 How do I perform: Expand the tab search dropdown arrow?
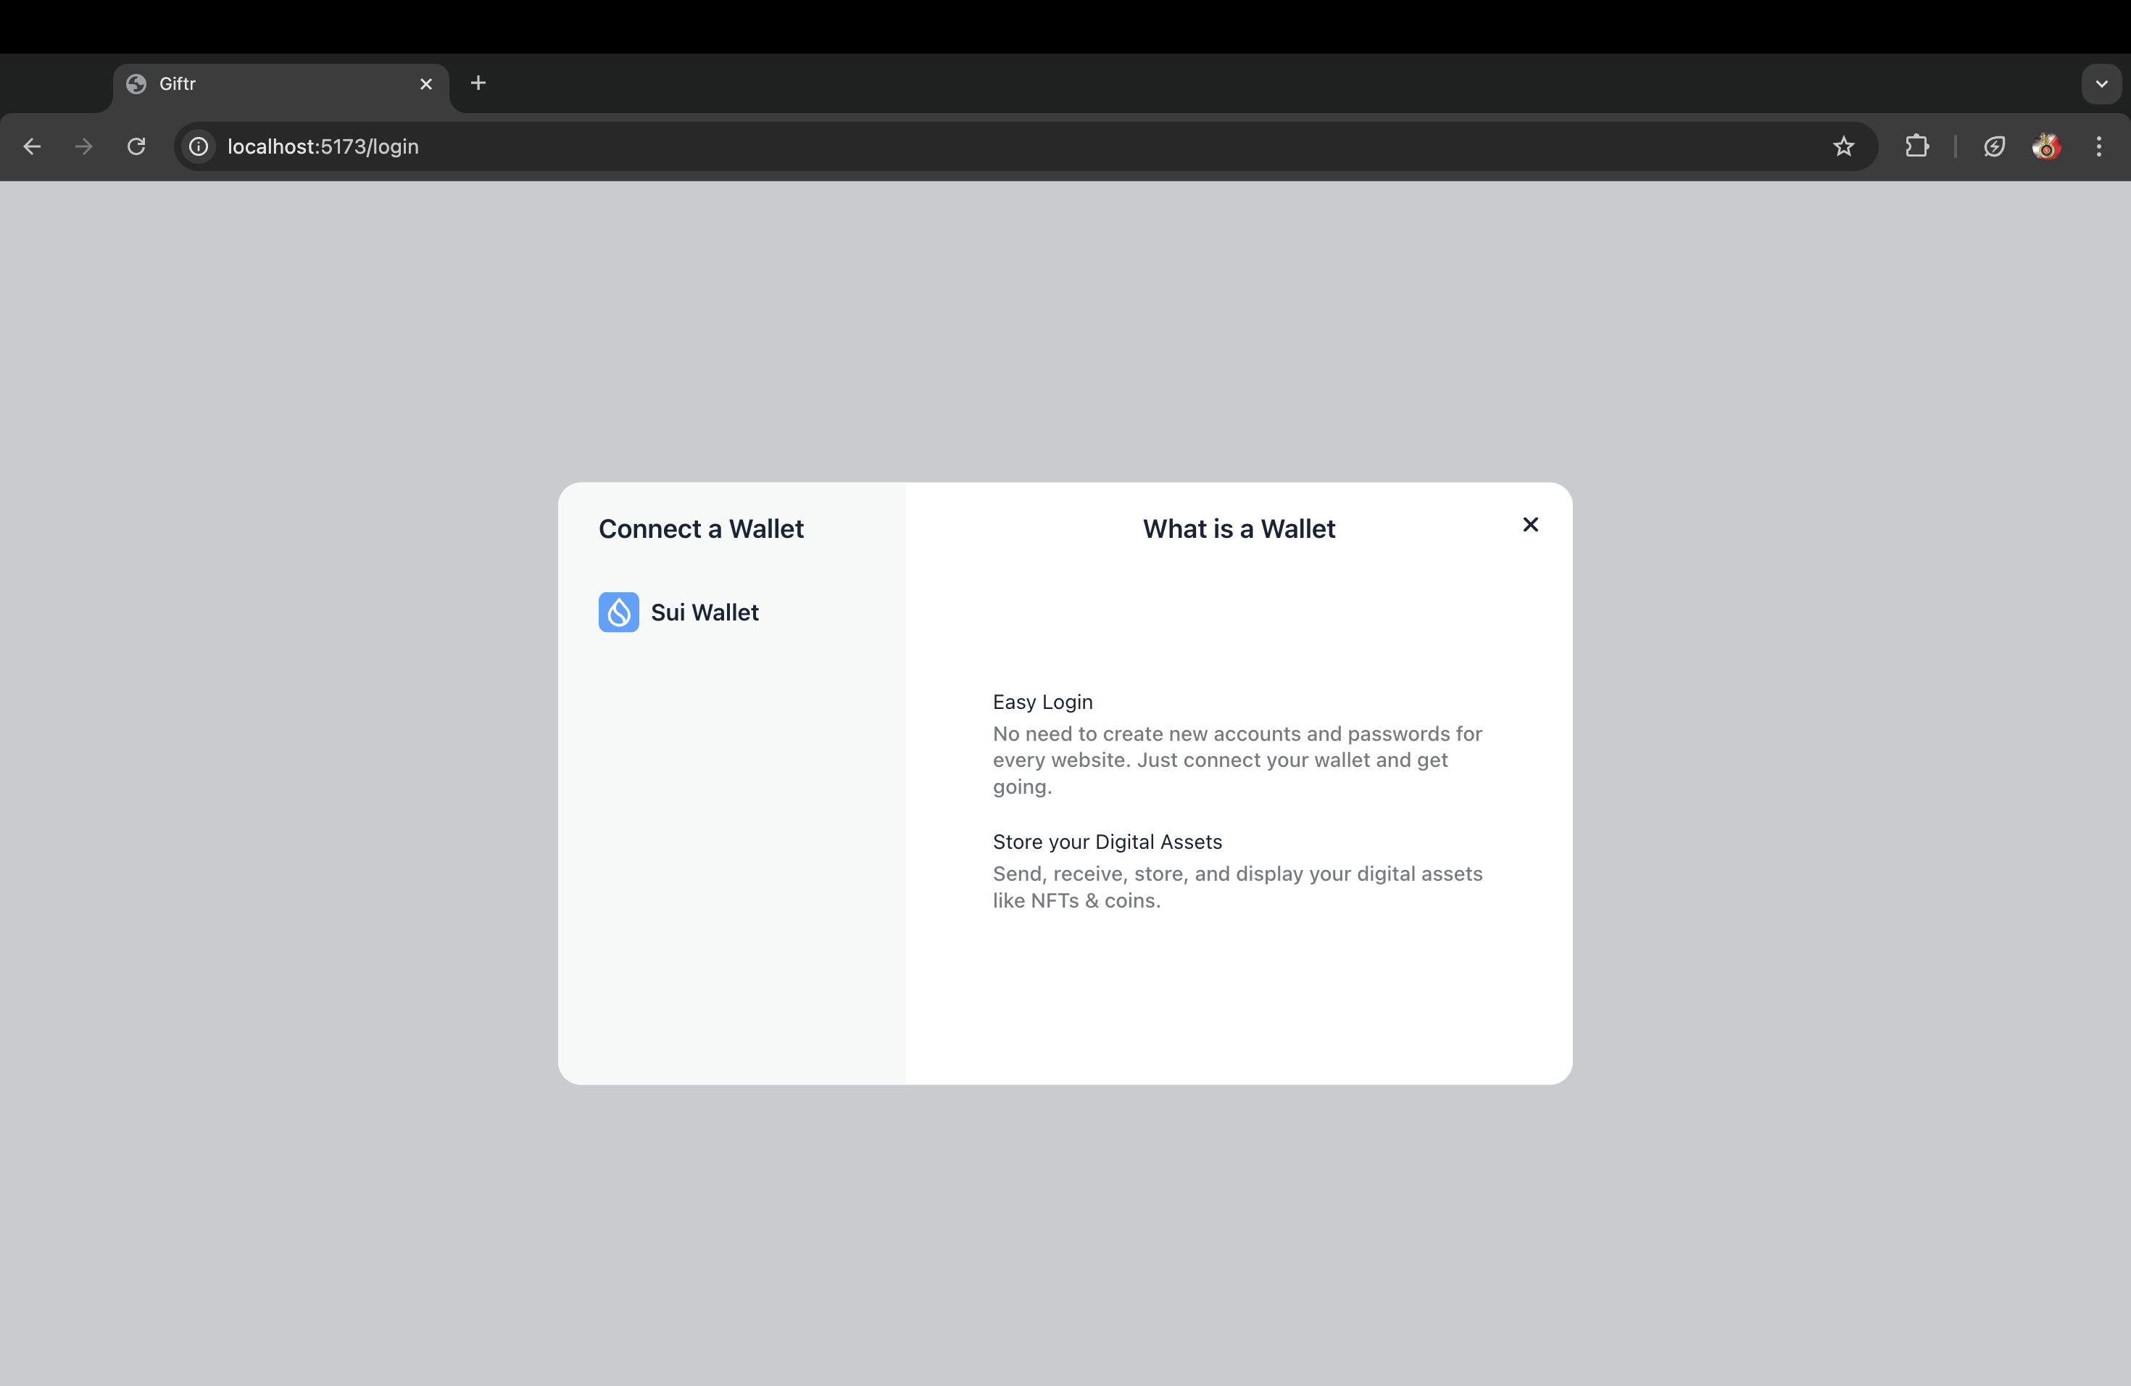coord(2101,83)
